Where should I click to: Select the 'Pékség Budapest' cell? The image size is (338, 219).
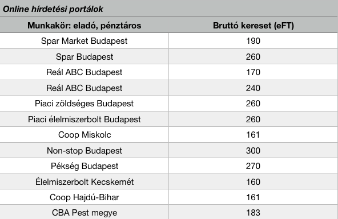(x=84, y=166)
